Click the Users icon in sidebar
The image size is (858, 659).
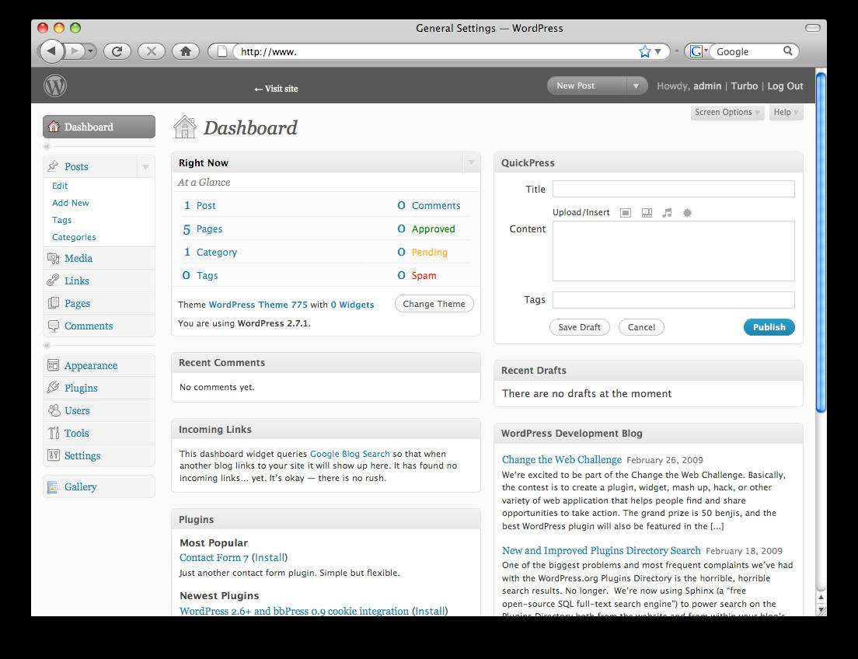coord(53,410)
